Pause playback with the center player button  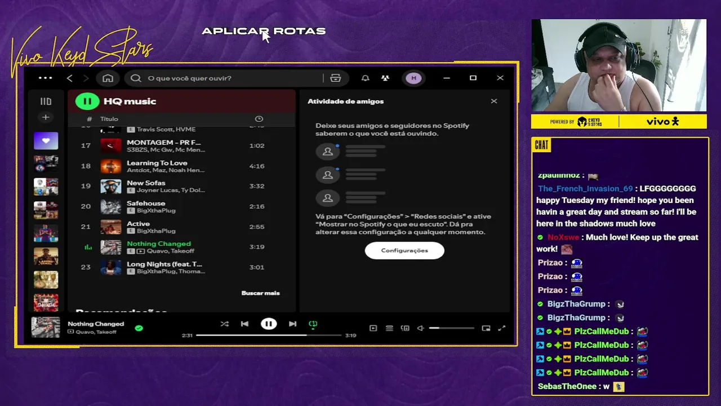tap(269, 324)
